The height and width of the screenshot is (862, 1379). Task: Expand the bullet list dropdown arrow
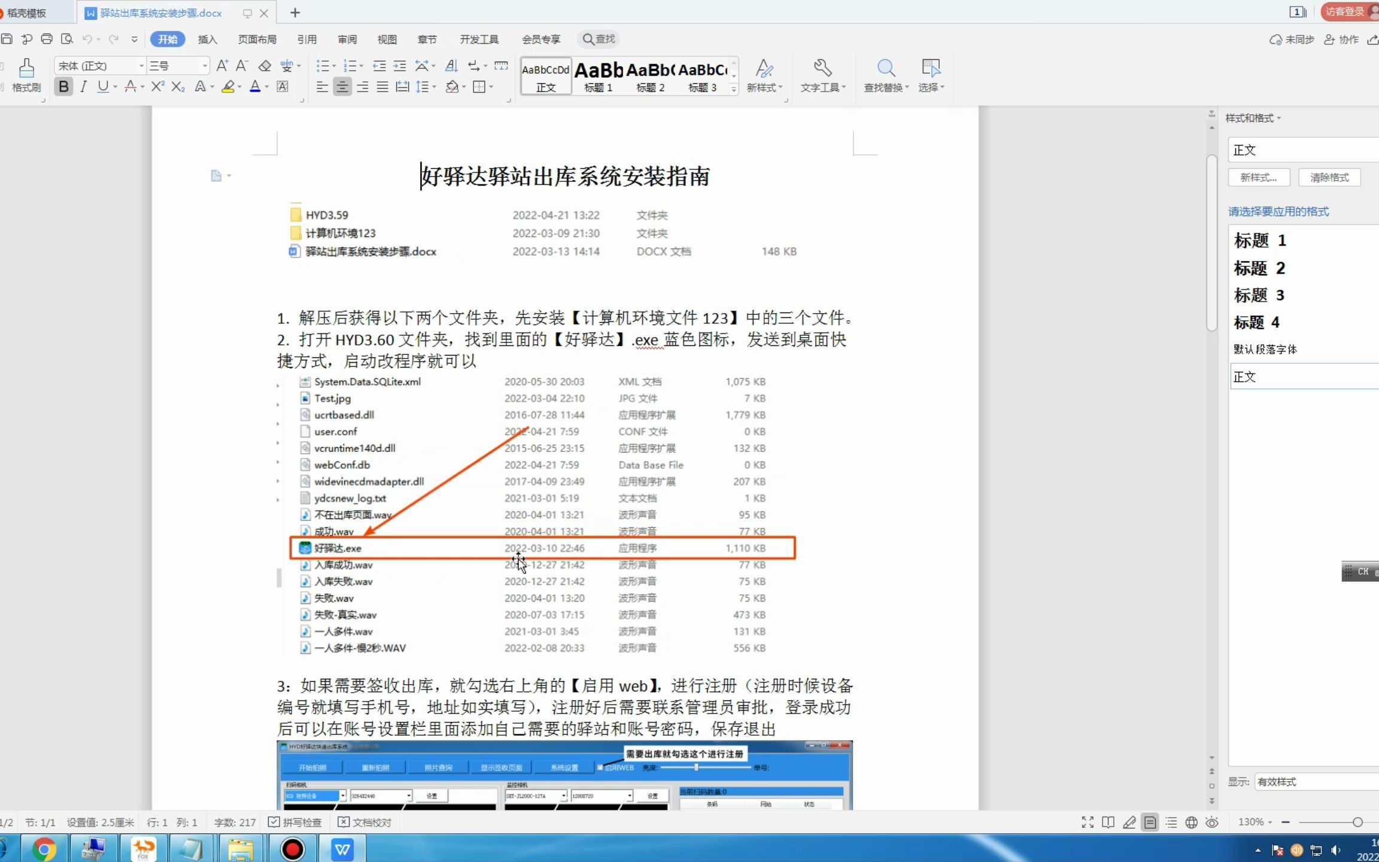[x=334, y=66]
